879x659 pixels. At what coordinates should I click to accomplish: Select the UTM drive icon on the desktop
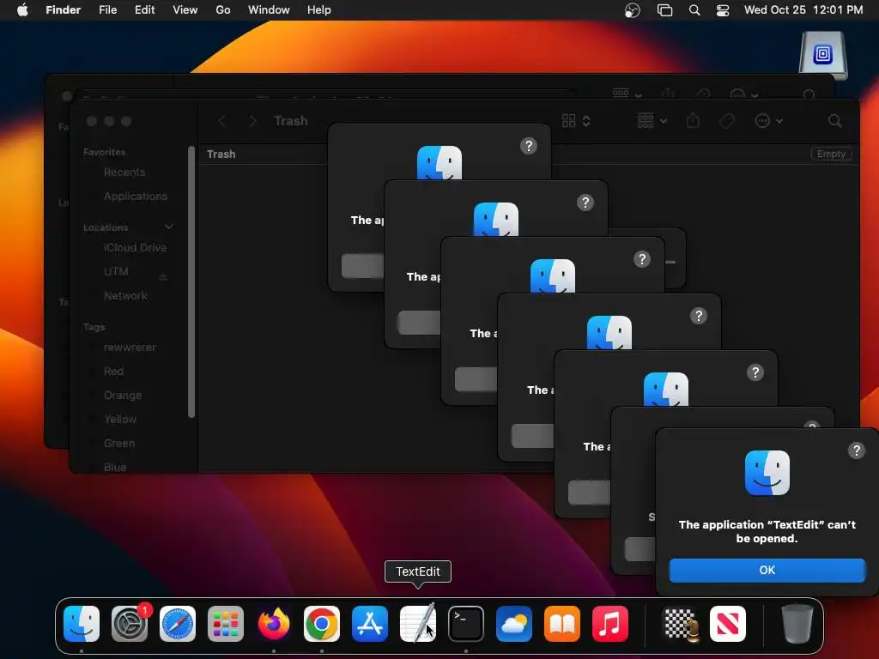coord(823,55)
